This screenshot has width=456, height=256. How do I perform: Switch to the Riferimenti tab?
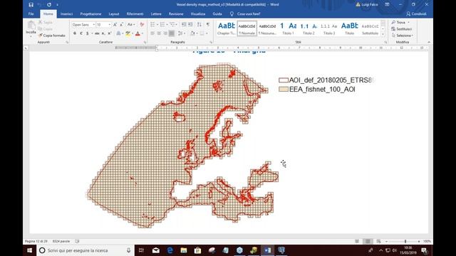click(x=135, y=14)
